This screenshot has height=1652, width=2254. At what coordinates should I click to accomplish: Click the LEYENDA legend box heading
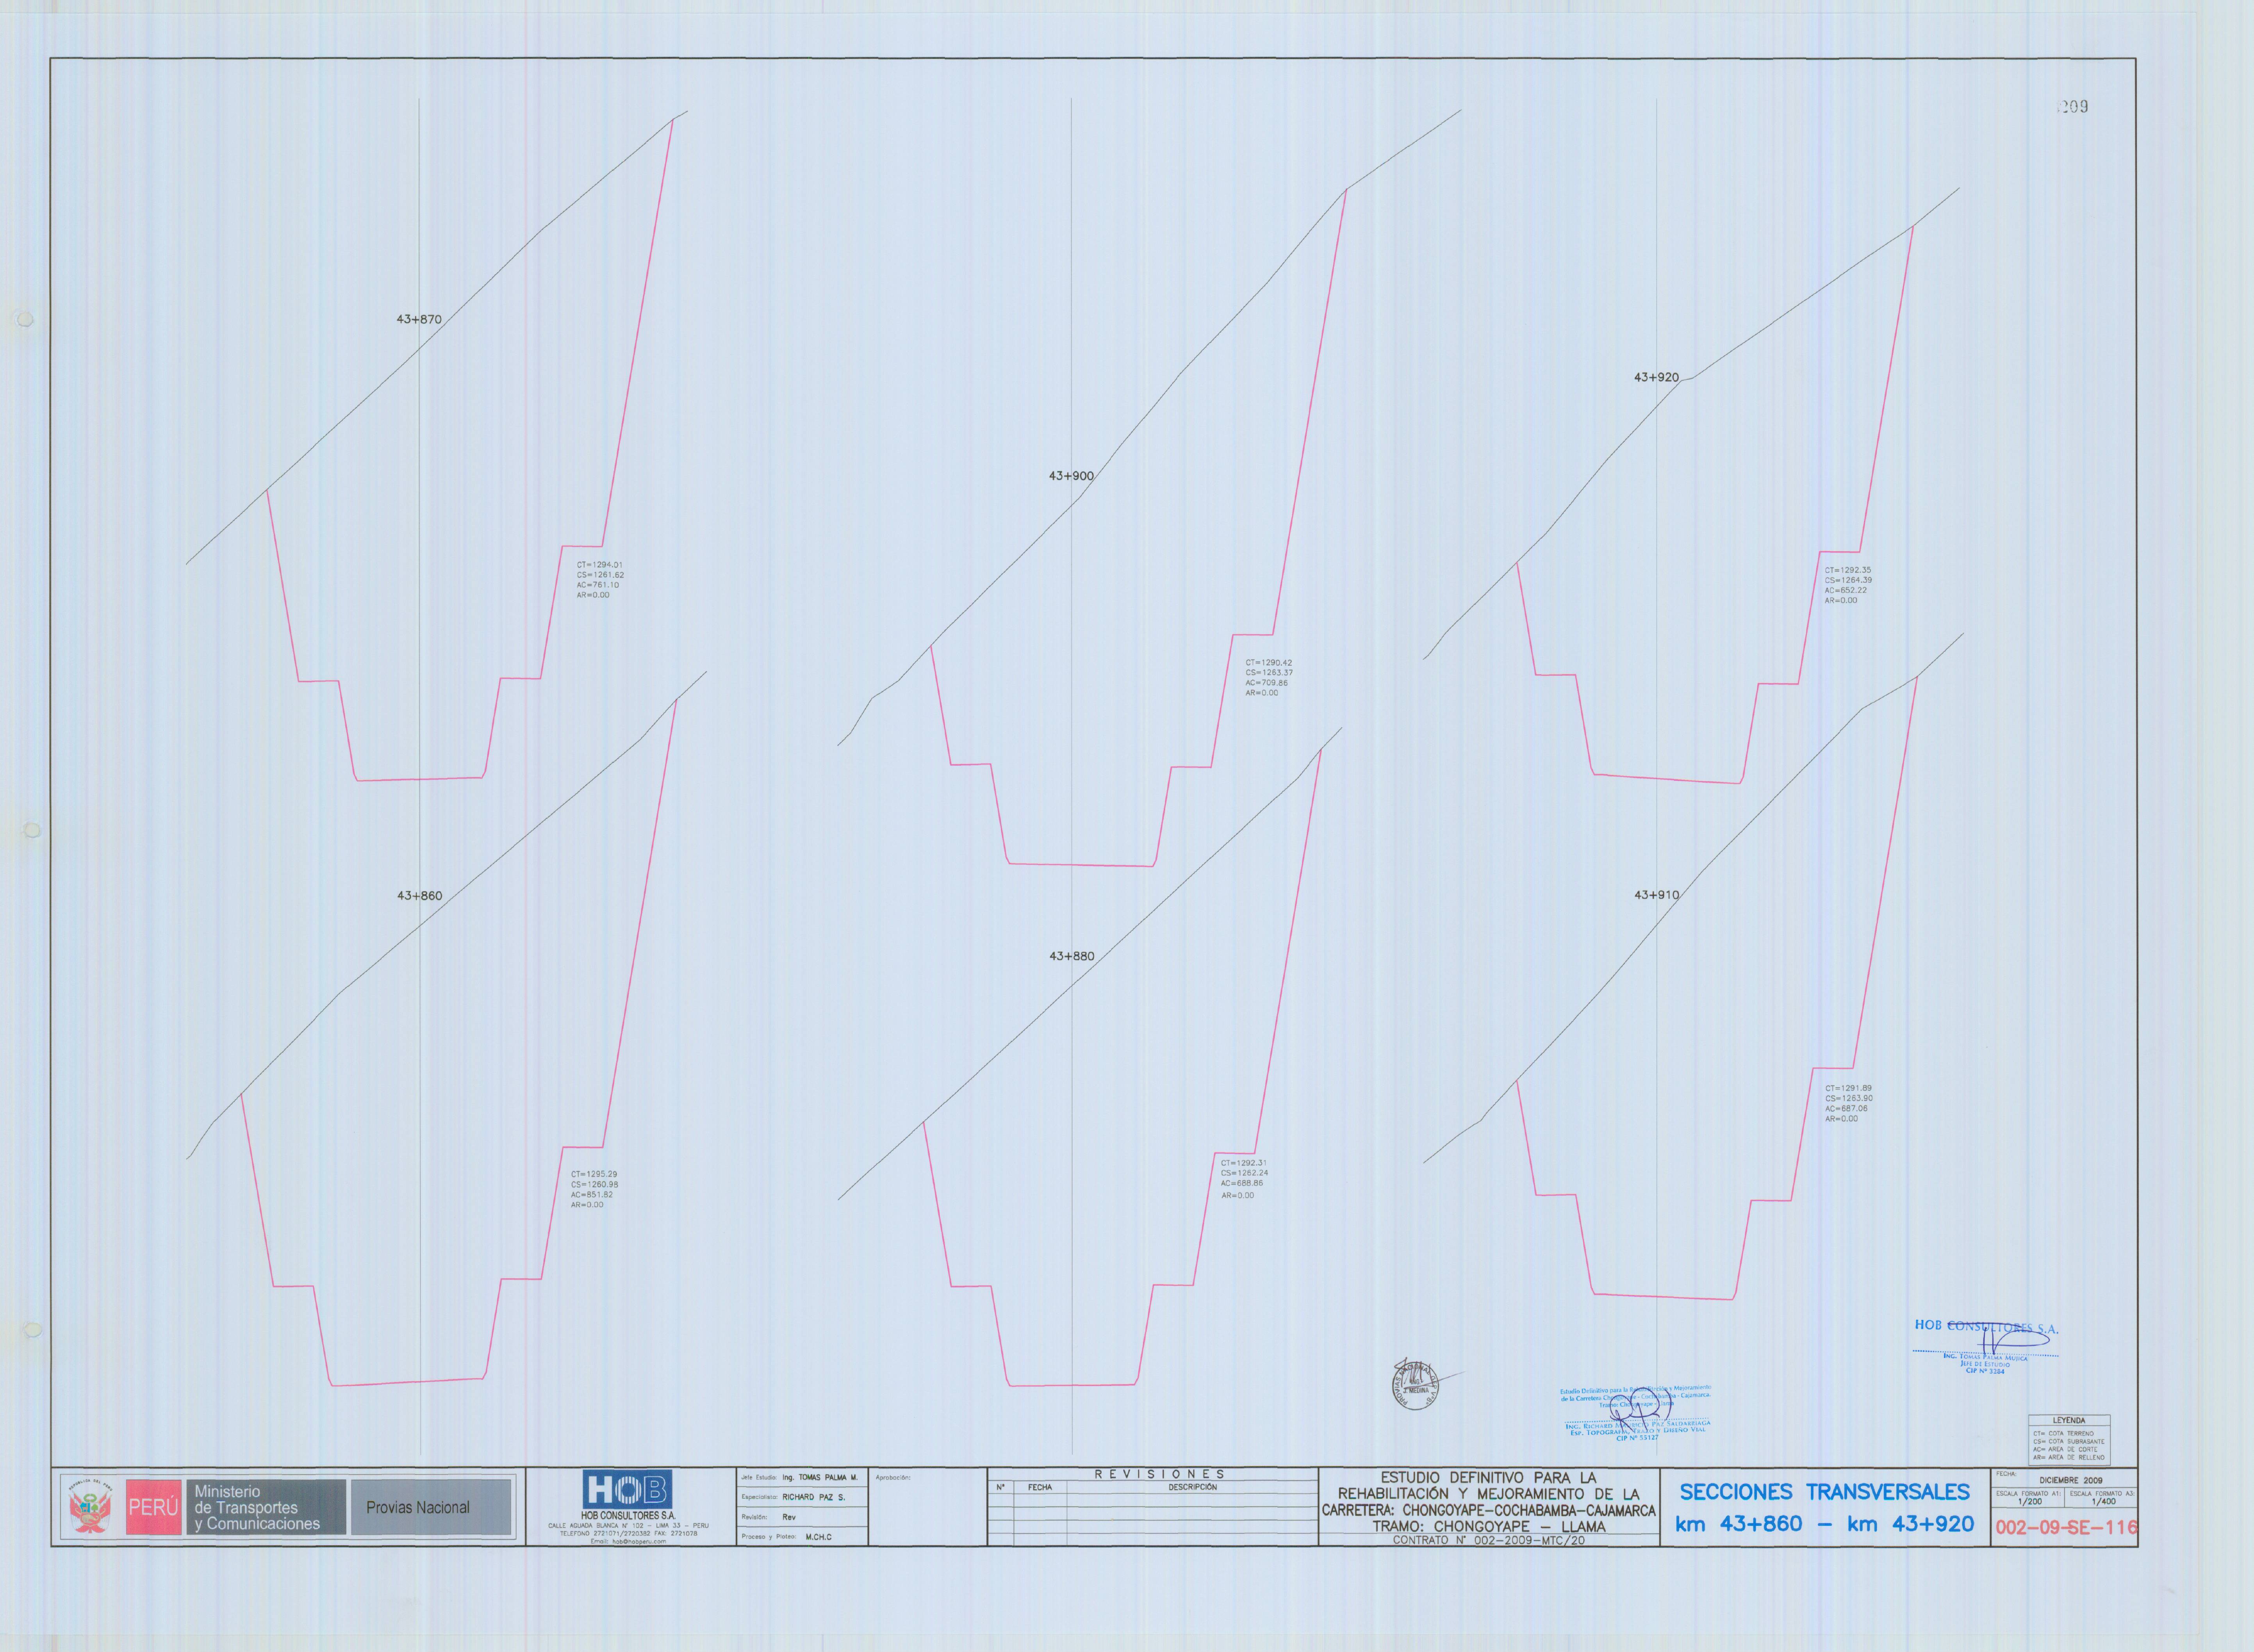(2069, 1421)
